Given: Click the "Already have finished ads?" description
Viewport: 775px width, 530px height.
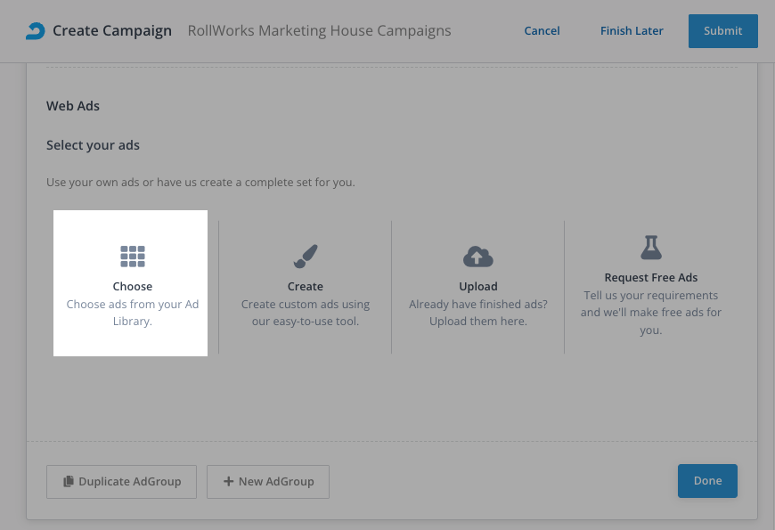Looking at the screenshot, I should coord(478,305).
